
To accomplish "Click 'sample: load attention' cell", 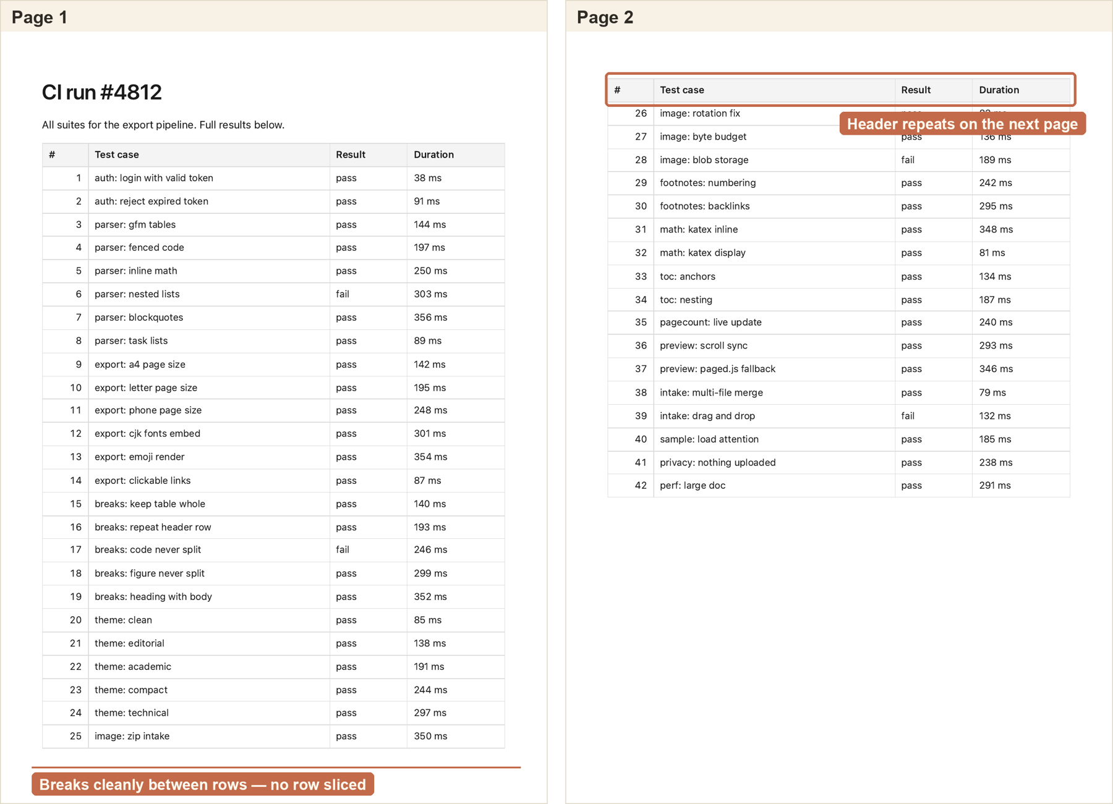I will 774,439.
